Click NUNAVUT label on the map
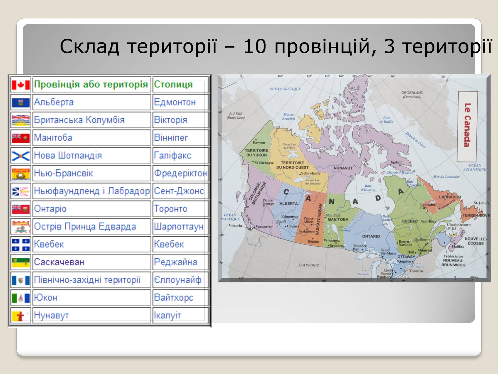Screen dimensions: 498x374 [343, 168]
